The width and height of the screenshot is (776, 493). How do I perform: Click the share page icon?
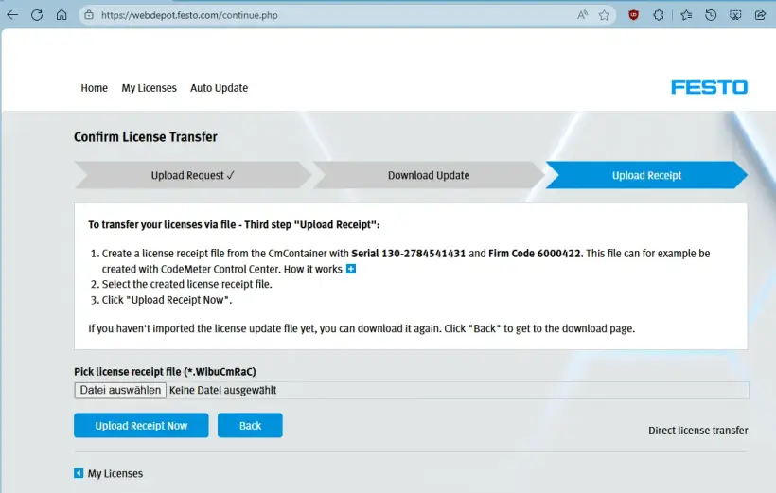point(760,15)
